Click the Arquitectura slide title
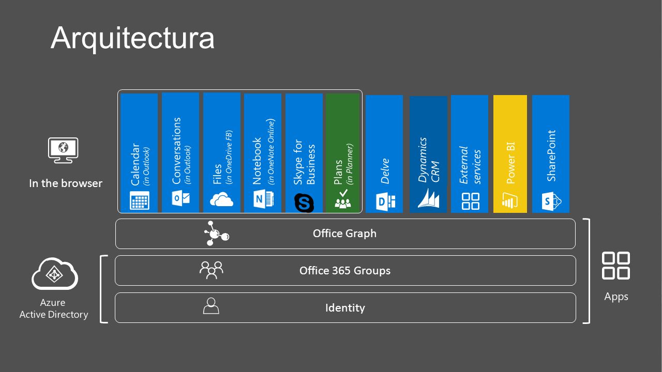The width and height of the screenshot is (662, 372). pos(132,38)
